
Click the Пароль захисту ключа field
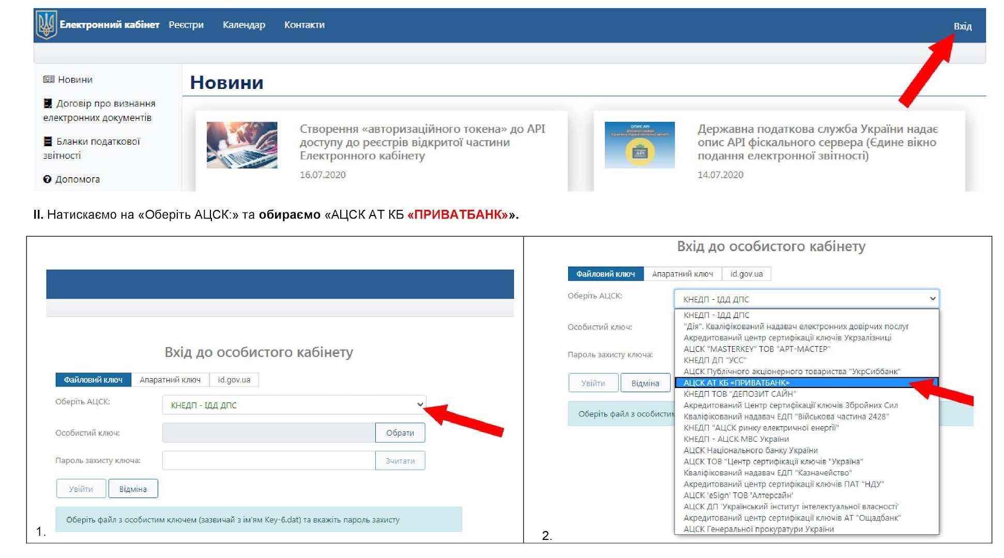[268, 460]
